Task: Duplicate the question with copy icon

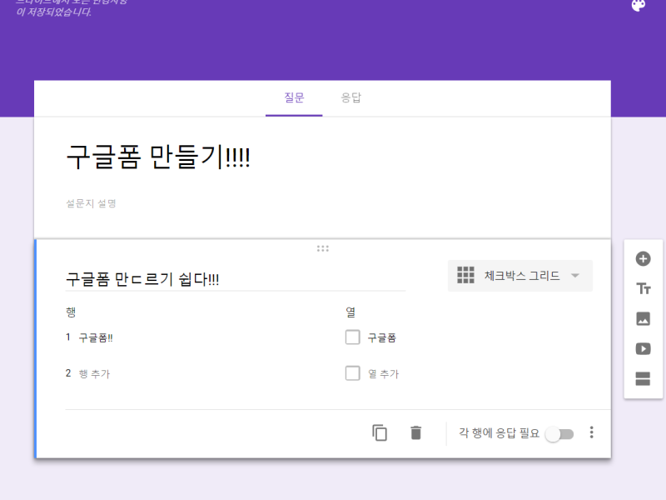Action: tap(380, 432)
